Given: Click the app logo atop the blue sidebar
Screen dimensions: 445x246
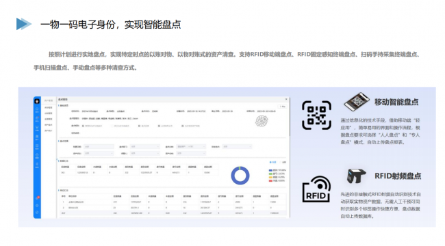Looking at the screenshot, I should click(x=37, y=100).
